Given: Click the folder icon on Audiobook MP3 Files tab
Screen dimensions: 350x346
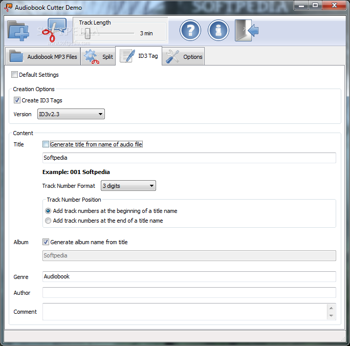Looking at the screenshot, I should [16, 56].
